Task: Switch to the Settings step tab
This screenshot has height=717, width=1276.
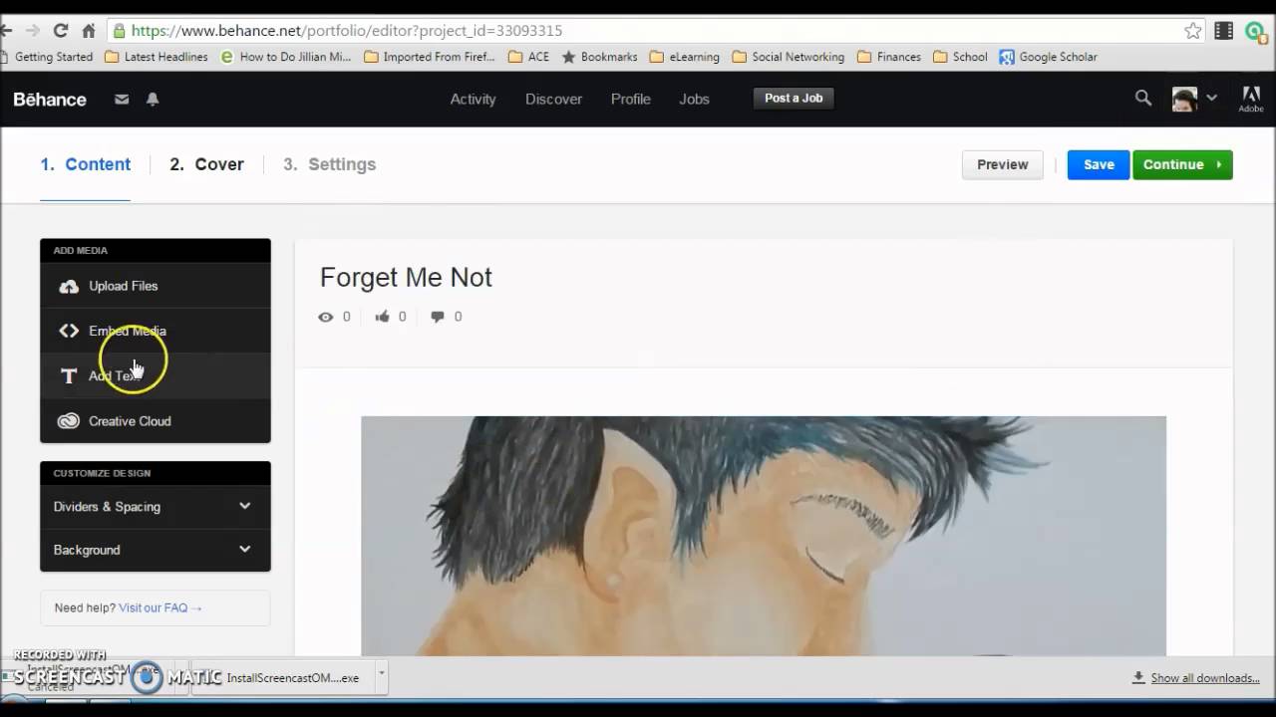Action: pyautogui.click(x=329, y=164)
